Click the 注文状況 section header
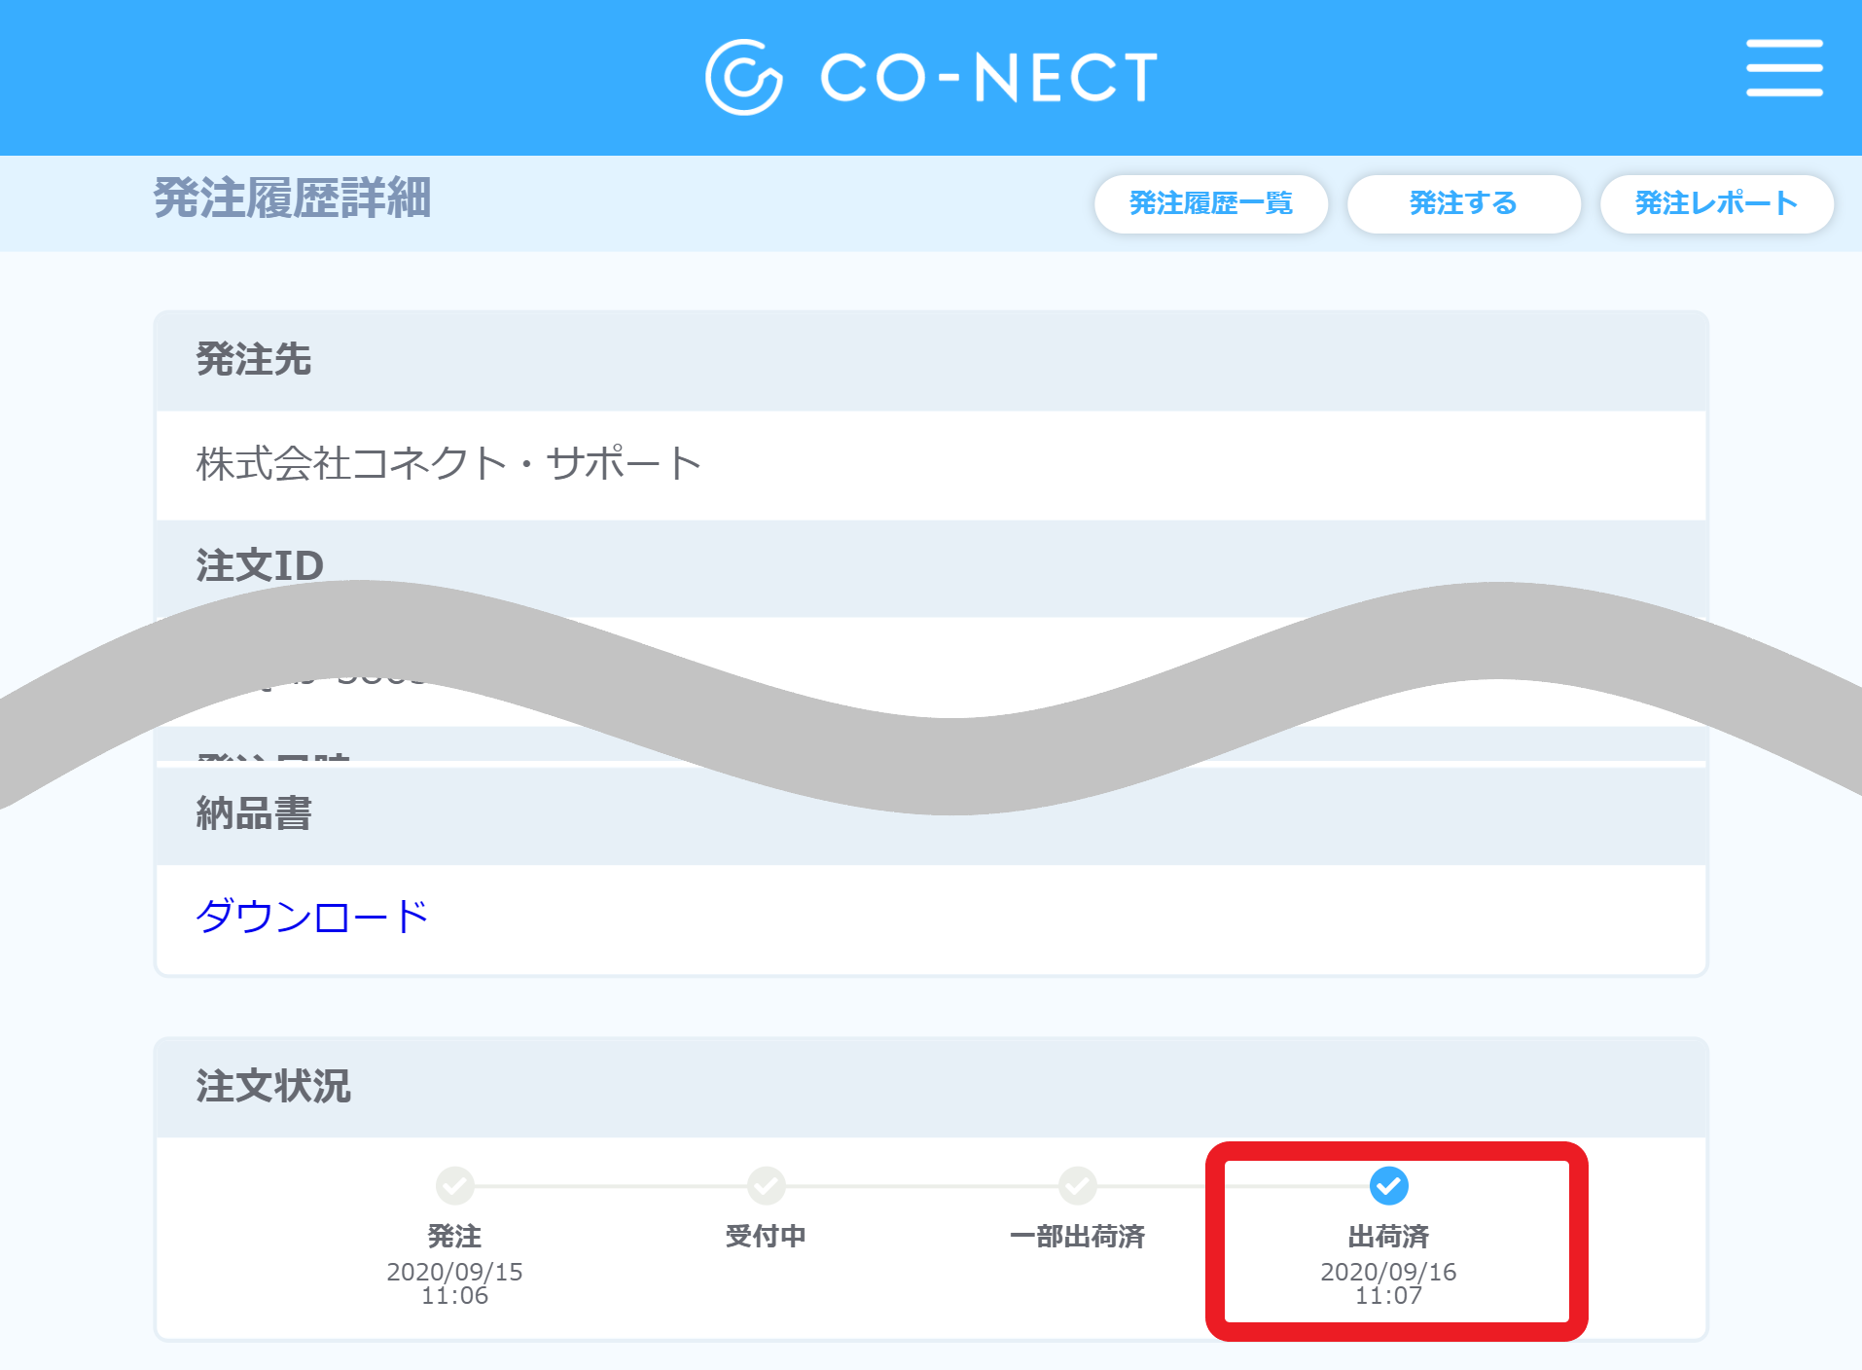The image size is (1862, 1370). [931, 1088]
